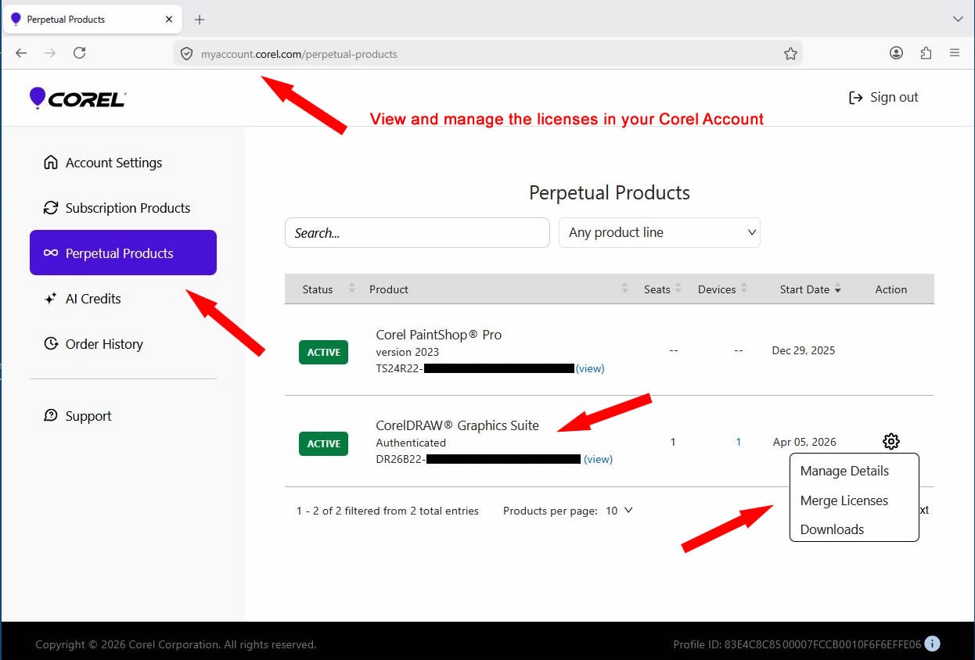The image size is (975, 660).
Task: Open the browser account profile icon
Action: click(x=897, y=53)
